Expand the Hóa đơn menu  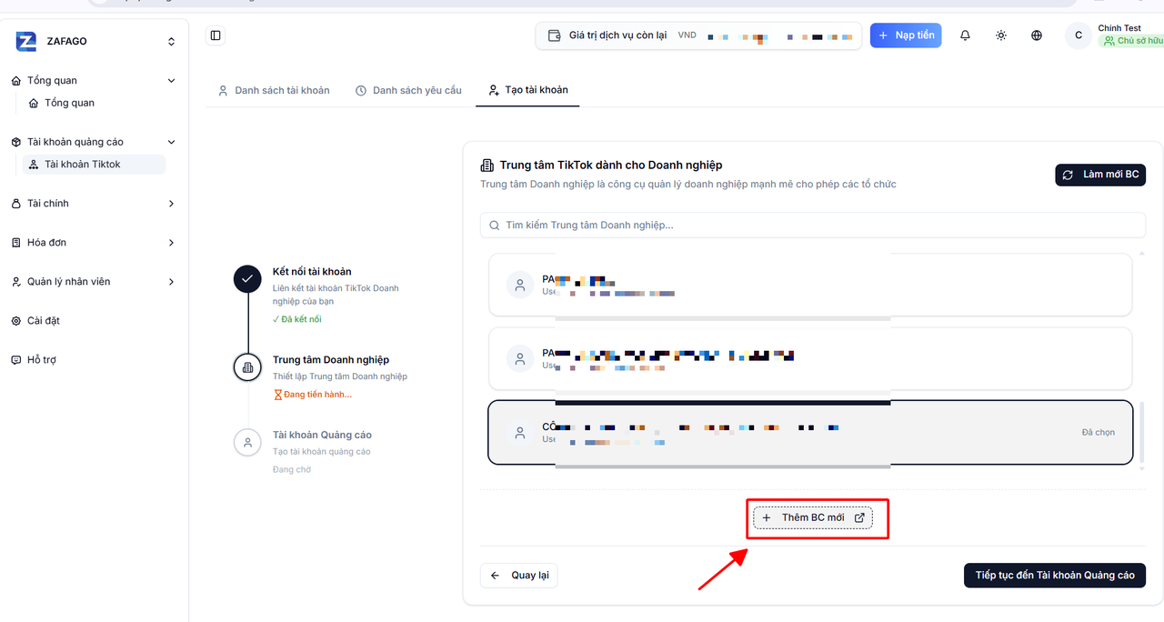click(95, 243)
